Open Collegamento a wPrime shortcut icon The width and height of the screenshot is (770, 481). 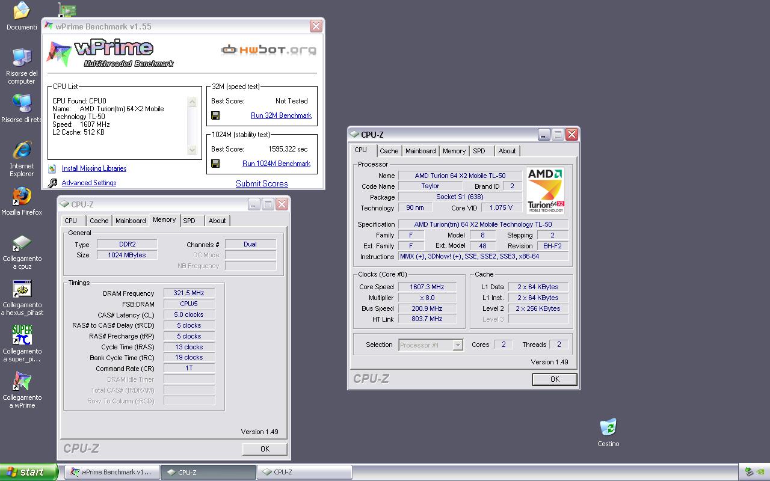pos(22,382)
